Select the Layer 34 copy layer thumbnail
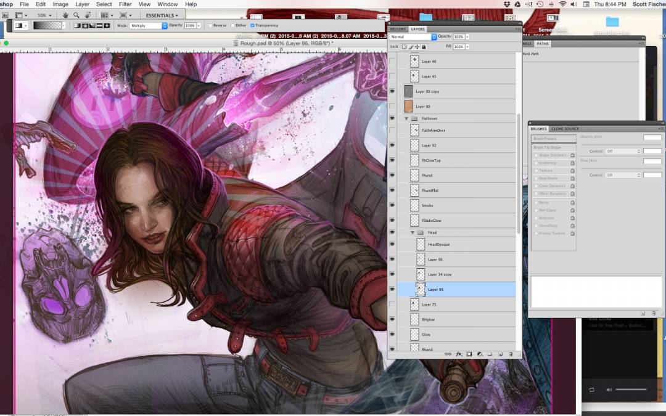The height and width of the screenshot is (416, 666). pyautogui.click(x=421, y=274)
